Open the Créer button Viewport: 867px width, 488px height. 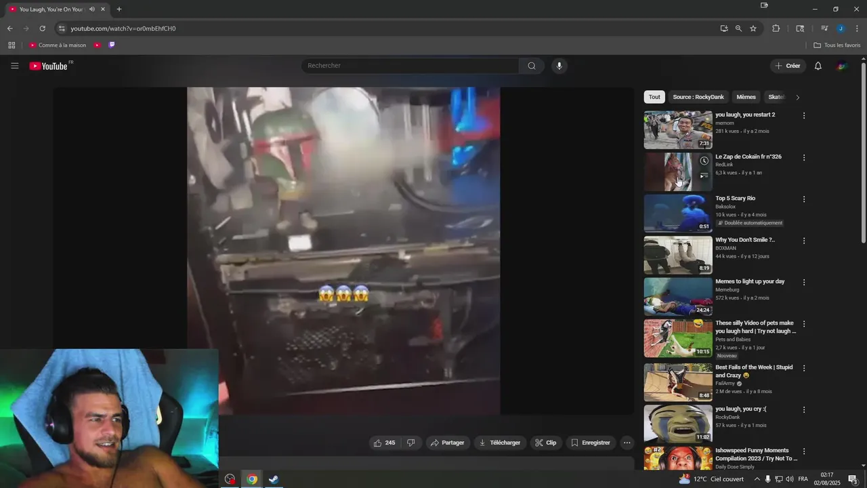tap(788, 66)
